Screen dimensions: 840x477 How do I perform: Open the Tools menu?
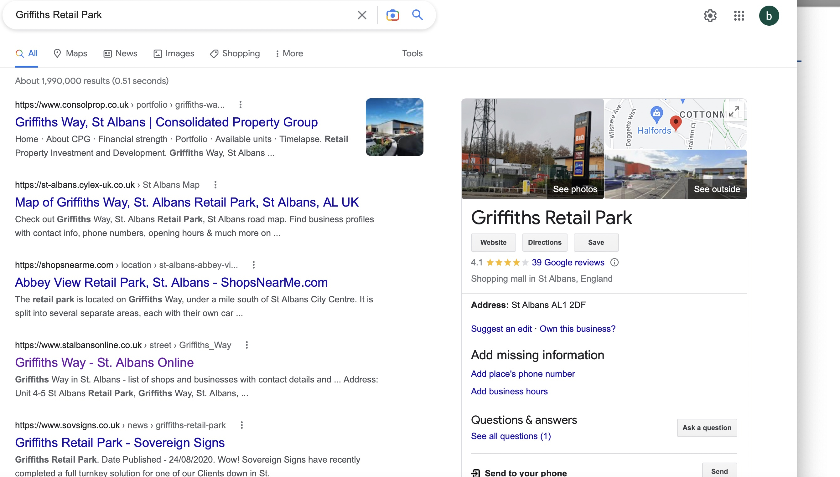point(412,54)
